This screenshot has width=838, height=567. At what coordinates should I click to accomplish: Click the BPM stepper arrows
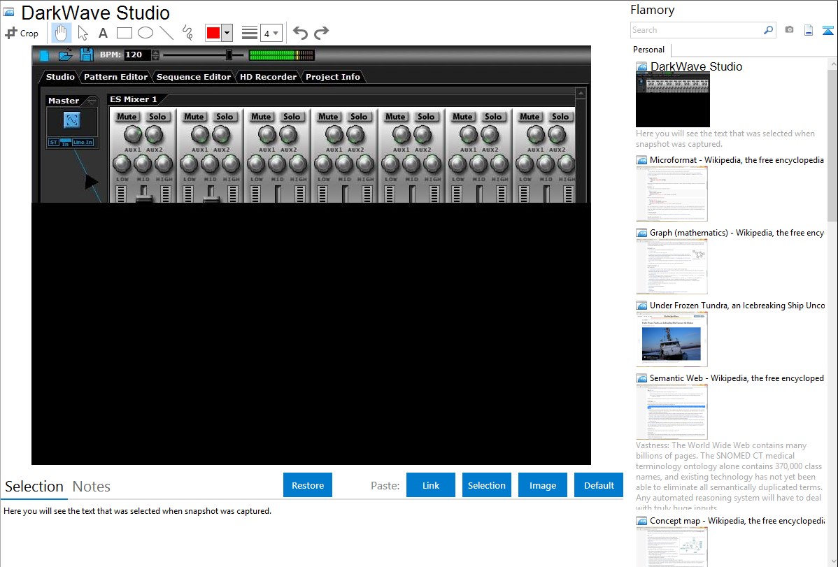click(155, 55)
